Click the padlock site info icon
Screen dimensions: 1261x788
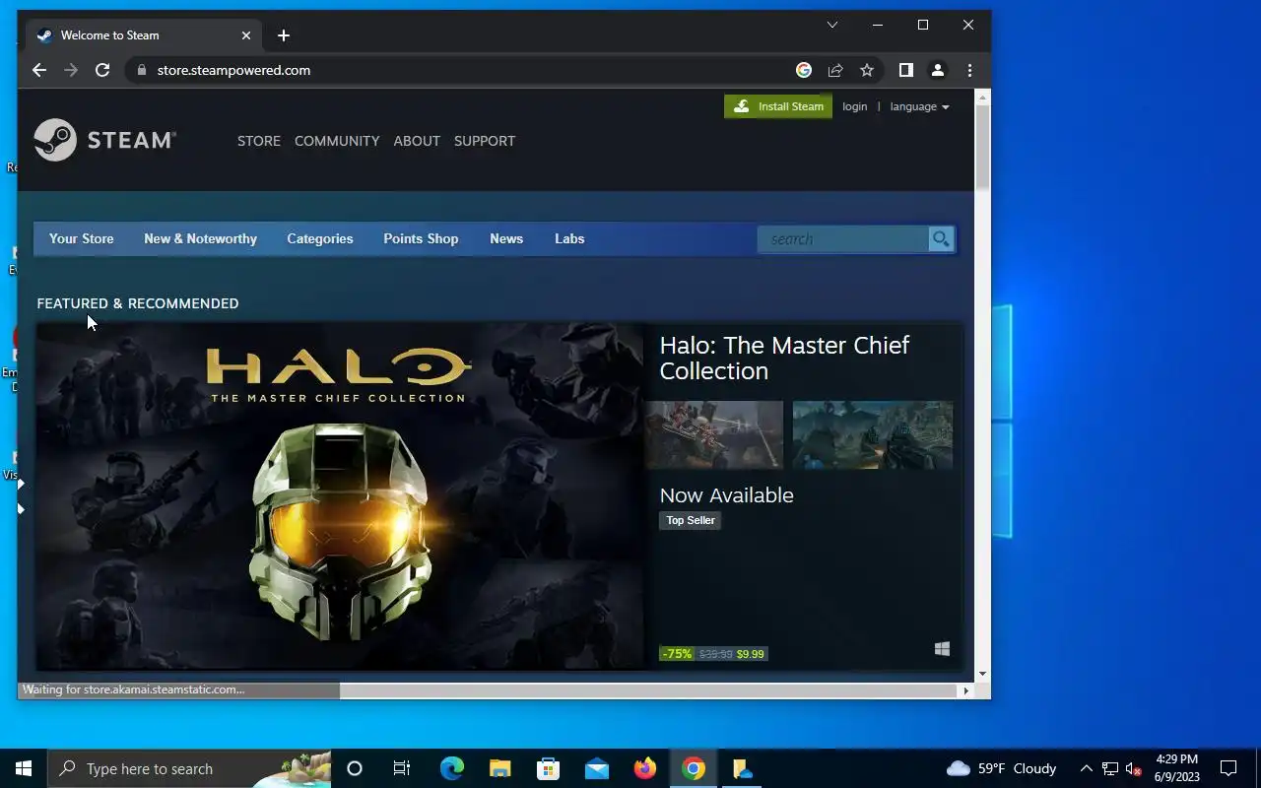click(142, 70)
